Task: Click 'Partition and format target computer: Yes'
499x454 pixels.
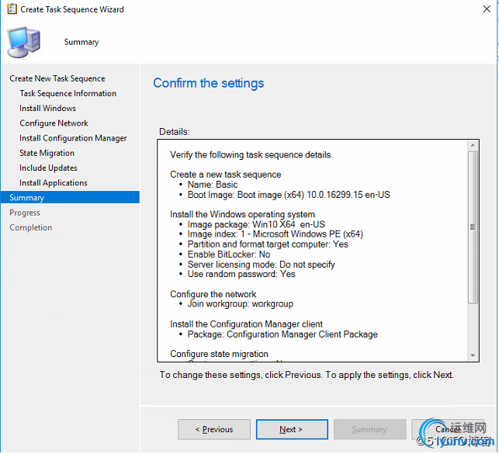Action: coord(268,244)
